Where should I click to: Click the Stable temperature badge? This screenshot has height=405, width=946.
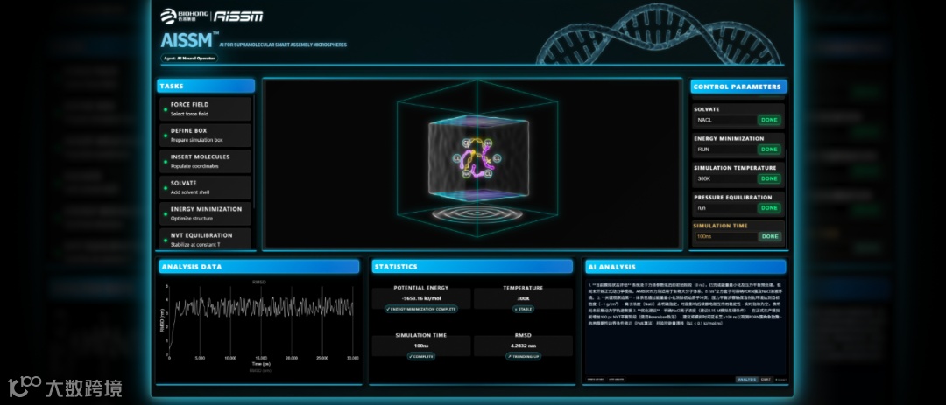tap(523, 309)
